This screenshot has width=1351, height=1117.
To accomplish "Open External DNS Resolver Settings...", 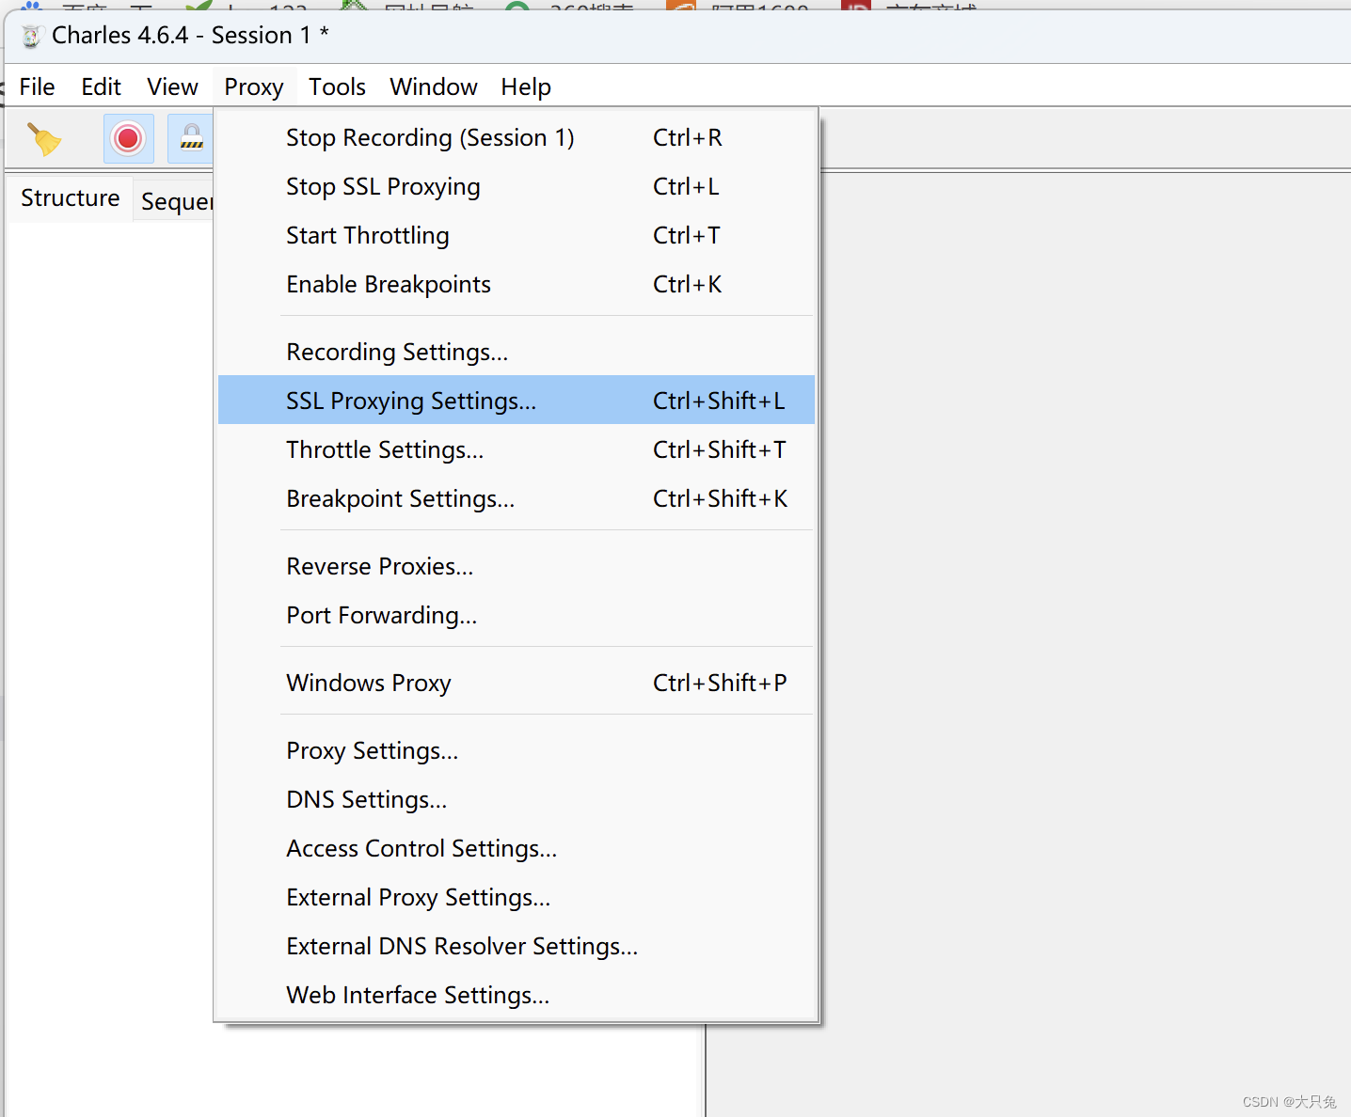I will pos(517,947).
